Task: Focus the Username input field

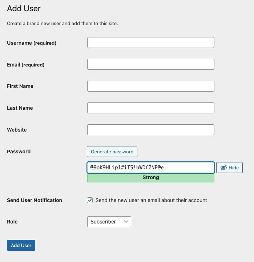Action: [151, 43]
